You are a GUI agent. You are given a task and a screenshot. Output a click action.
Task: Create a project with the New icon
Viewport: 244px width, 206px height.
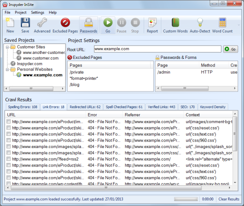coord(10,25)
